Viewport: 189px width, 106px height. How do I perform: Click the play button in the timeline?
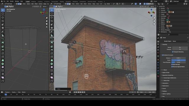(x=80, y=92)
